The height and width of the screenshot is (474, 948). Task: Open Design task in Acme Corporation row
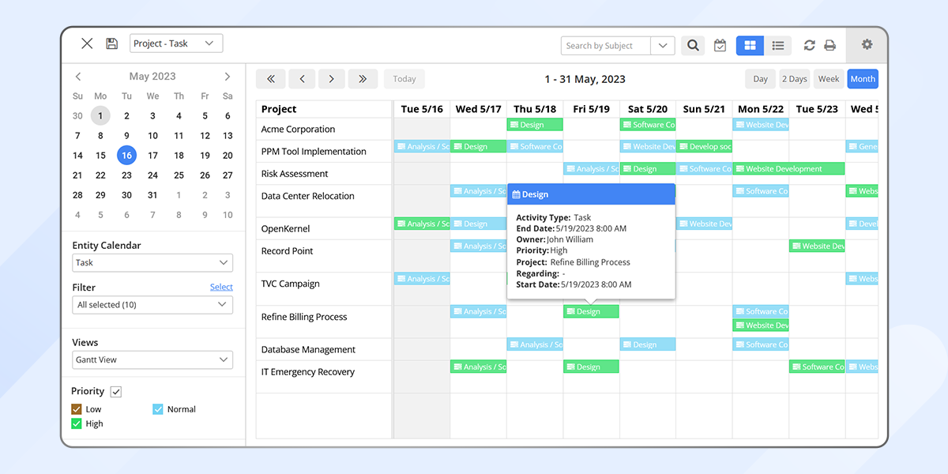pos(535,125)
